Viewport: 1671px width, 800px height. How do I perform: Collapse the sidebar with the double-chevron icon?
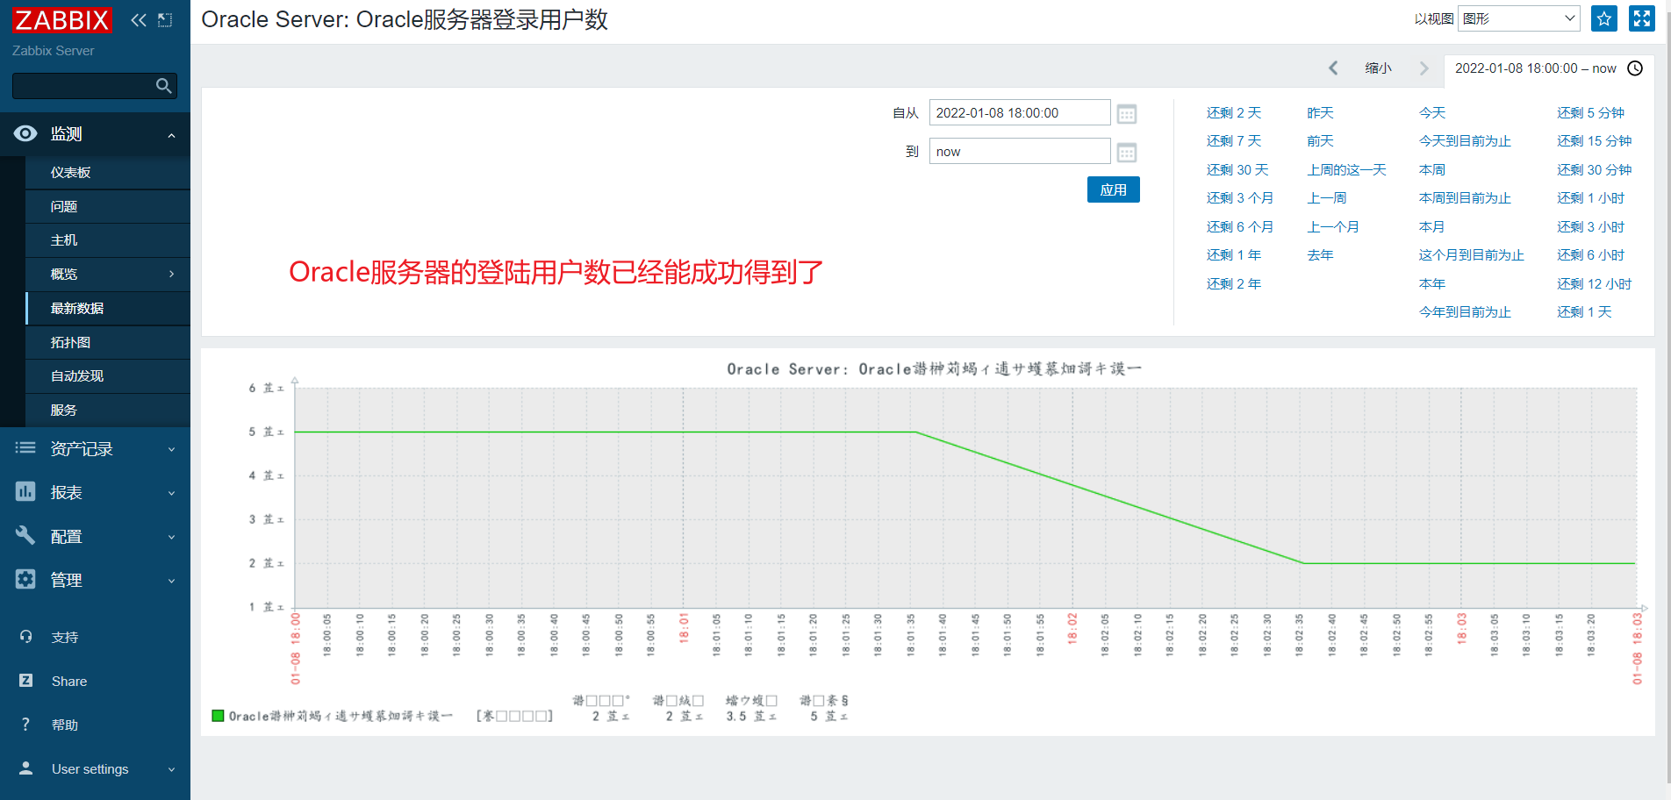pyautogui.click(x=138, y=19)
